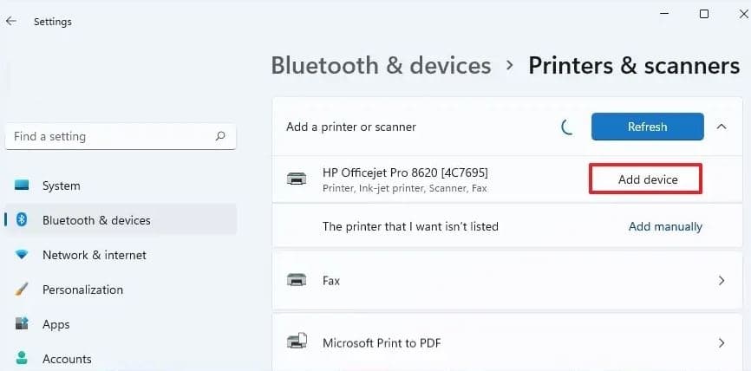Click the Accounts person icon
This screenshot has width=751, height=371.
23,359
